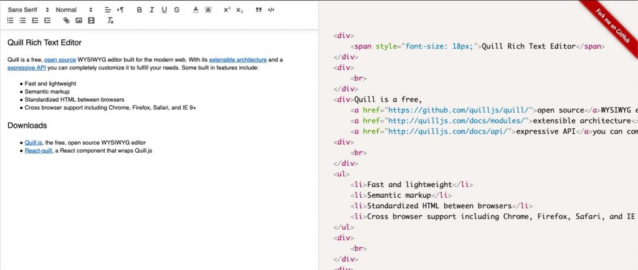The height and width of the screenshot is (270, 638).
Task: Toggle right-to-left text direction
Action: [120, 10]
